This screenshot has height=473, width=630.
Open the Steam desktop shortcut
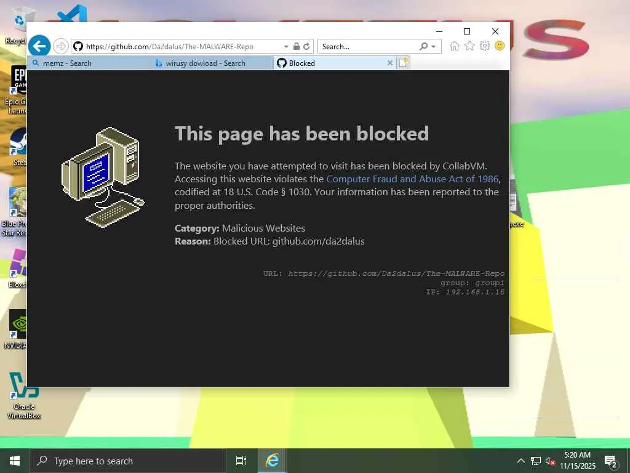[x=18, y=147]
